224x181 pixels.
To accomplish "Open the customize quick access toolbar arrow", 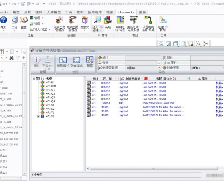I will click(x=44, y=4).
